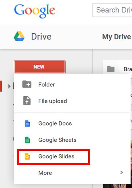
Task: Open the Google Drive triangle logo
Action: coord(19,36)
